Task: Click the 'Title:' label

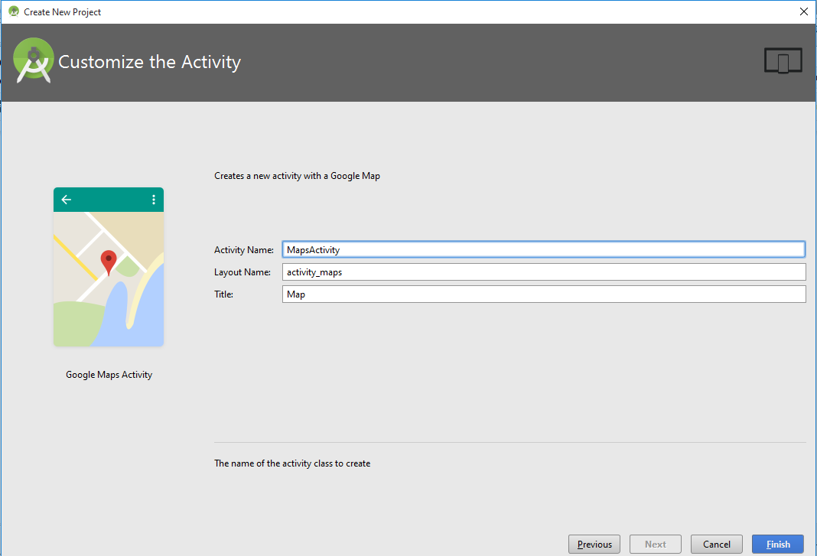Action: point(223,294)
